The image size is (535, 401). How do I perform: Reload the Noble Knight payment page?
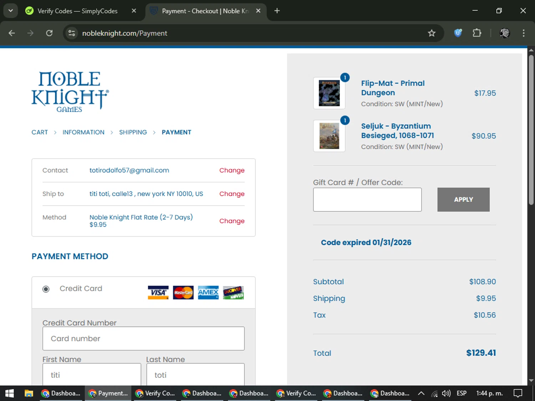coord(49,33)
